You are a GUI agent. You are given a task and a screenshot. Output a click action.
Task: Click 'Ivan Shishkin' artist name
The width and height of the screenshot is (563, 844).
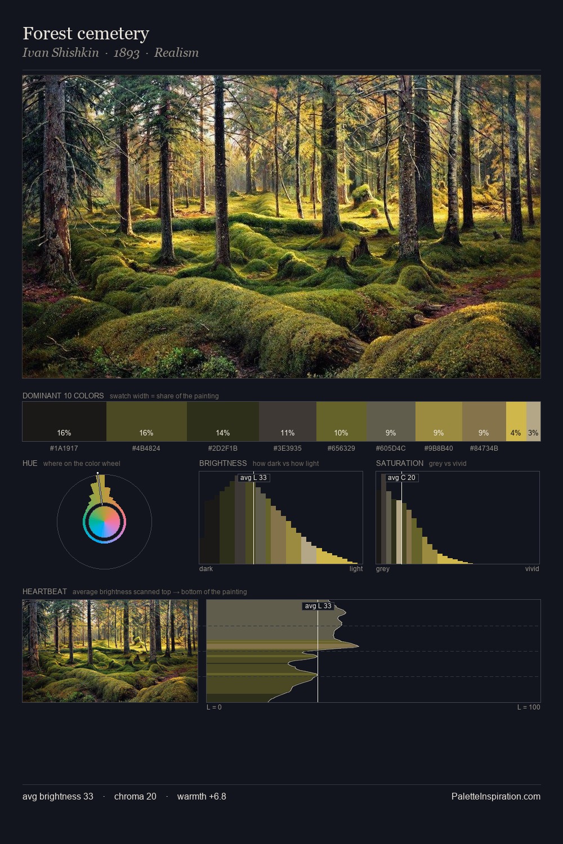[60, 52]
